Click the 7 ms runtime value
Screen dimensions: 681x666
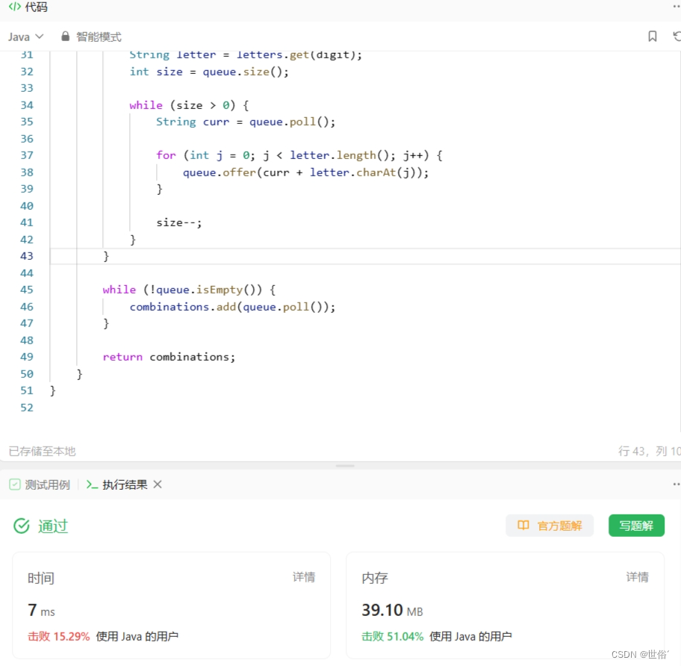coord(41,611)
